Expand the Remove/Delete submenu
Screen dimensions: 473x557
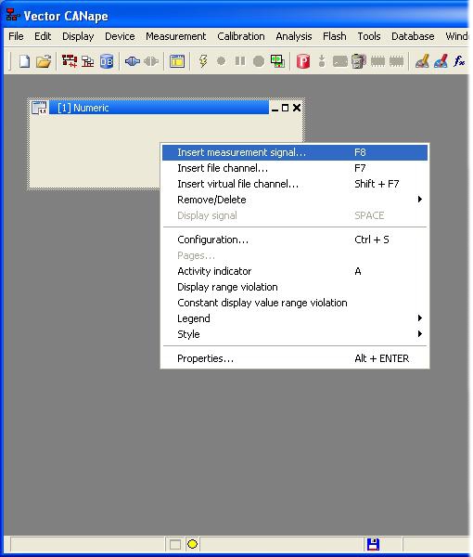coord(295,200)
